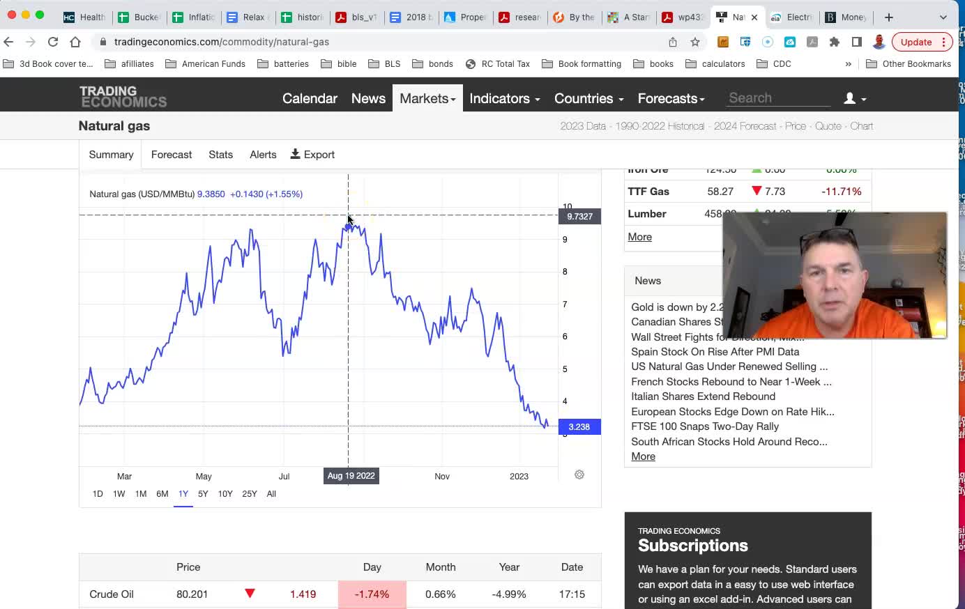Viewport: 965px width, 609px height.
Task: Set chart range to 10Y
Action: point(225,493)
